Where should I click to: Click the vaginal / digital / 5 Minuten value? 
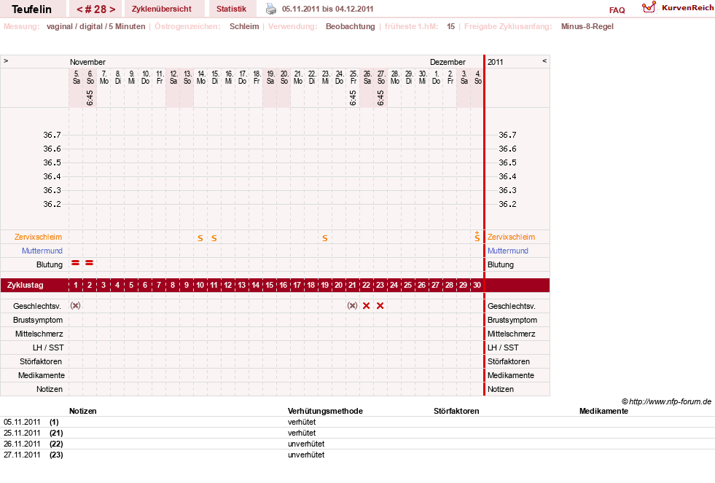click(95, 26)
